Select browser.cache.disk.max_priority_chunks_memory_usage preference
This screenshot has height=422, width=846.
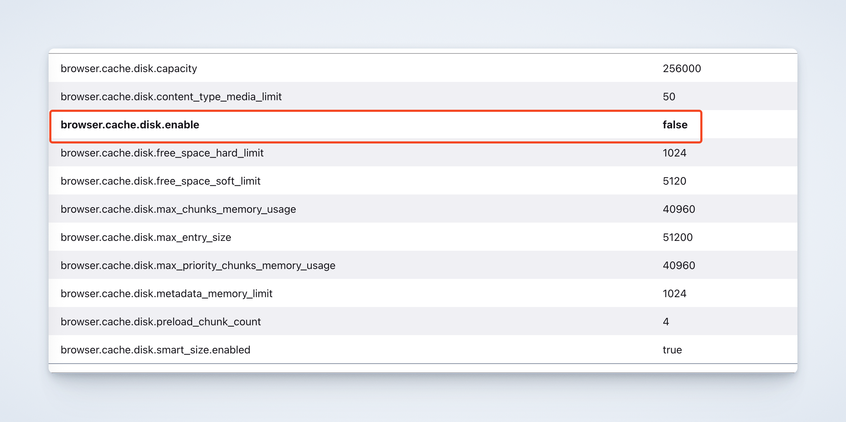[198, 266]
